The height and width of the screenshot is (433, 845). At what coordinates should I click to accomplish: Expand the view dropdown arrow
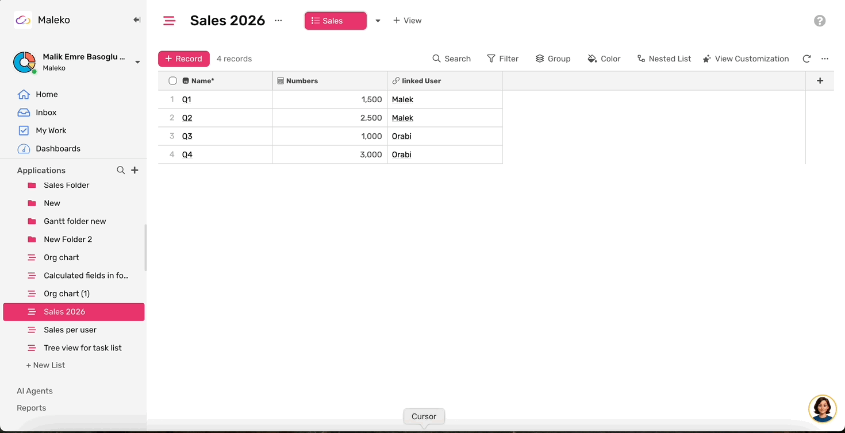coord(378,21)
